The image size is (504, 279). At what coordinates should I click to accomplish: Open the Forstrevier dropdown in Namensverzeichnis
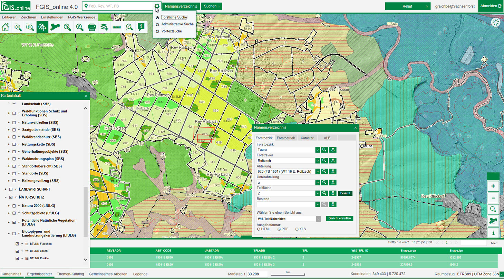click(318, 161)
